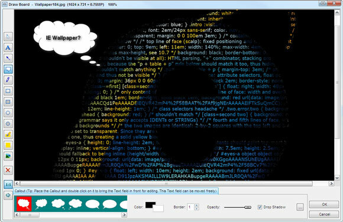
Task: Select the arrow line drawing tool
Action: 8,58
